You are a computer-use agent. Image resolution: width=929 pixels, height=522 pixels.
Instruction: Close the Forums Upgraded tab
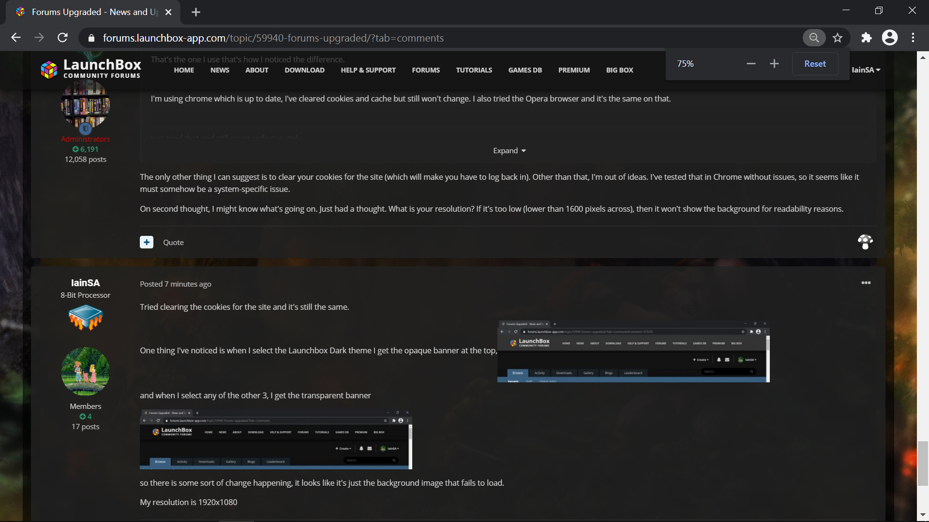168,12
